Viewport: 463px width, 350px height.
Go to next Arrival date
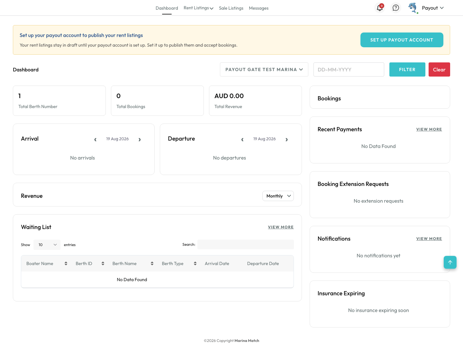coord(140,139)
